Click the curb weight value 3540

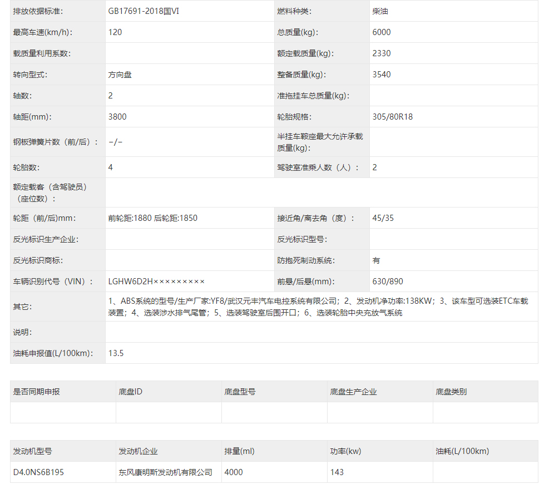[x=382, y=75]
